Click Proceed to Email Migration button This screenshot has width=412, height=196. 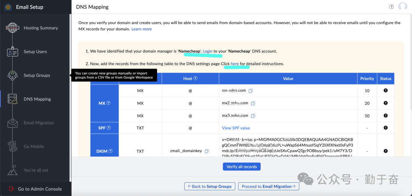[x=268, y=186]
